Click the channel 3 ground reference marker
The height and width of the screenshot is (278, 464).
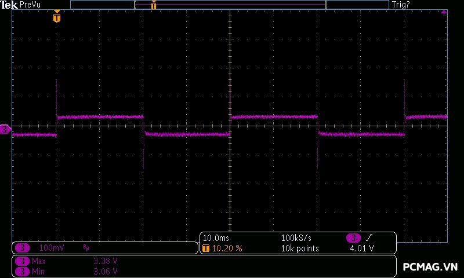pyautogui.click(x=5, y=130)
